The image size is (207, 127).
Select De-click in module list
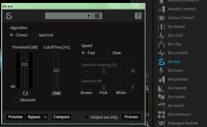coord(175,35)
